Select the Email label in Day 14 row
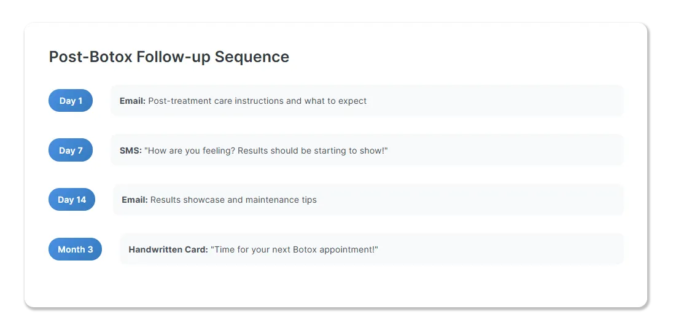This screenshot has width=673, height=333. tap(134, 200)
